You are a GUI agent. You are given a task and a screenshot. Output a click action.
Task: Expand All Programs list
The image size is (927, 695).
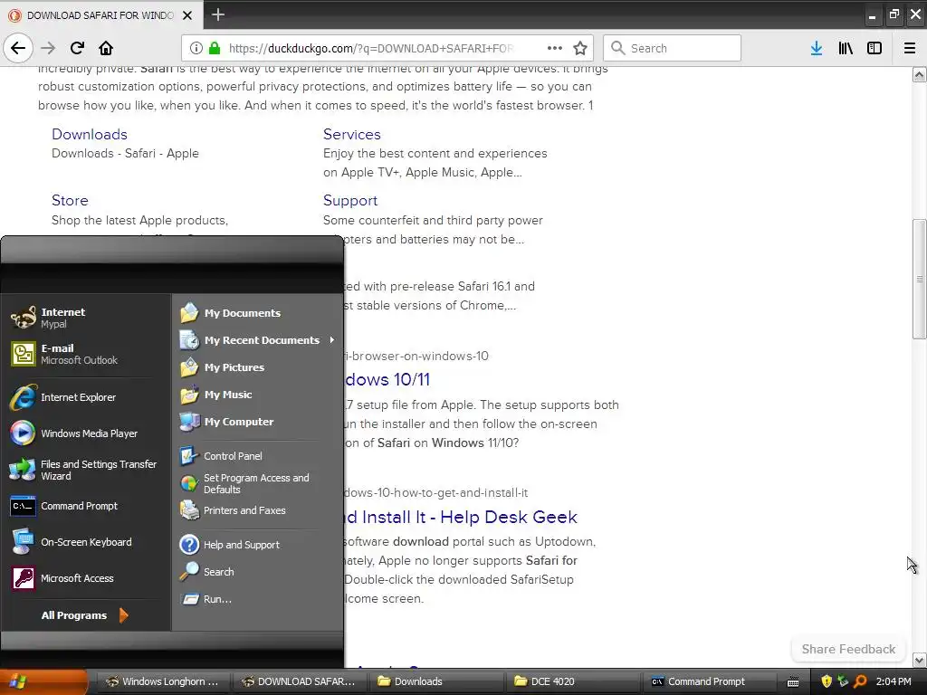tap(85, 615)
